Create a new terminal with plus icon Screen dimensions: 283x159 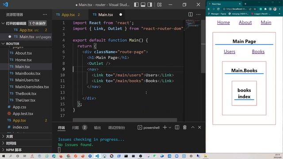coord(164,128)
